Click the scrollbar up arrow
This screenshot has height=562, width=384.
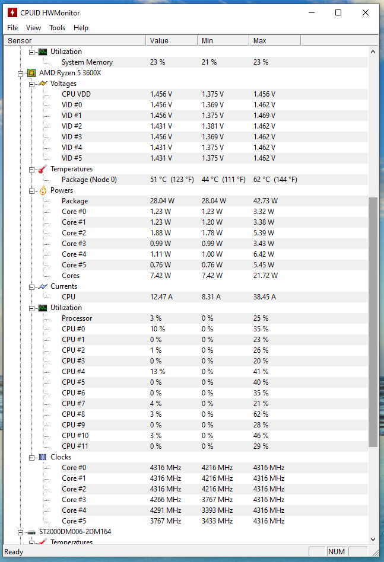pos(373,52)
